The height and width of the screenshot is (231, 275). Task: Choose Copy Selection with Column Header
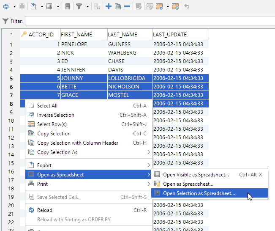[x=78, y=143]
